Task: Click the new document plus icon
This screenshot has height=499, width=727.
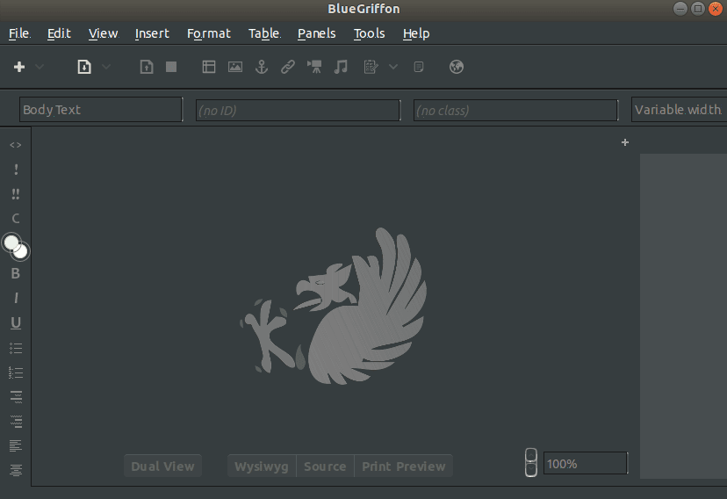Action: [x=19, y=67]
